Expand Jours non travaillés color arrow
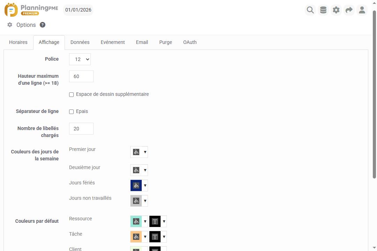 coord(145,201)
